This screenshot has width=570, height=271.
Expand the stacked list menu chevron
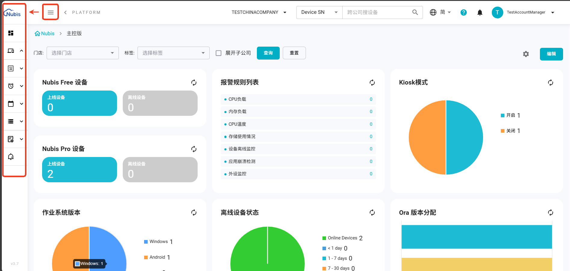pos(22,122)
